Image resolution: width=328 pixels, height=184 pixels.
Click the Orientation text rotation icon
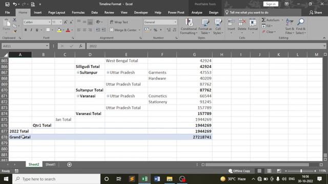click(98, 22)
